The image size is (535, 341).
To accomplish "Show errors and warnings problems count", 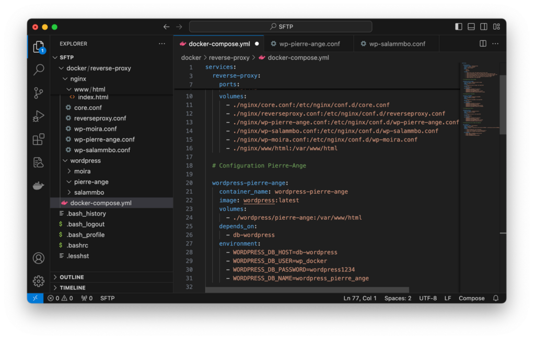I will tap(60, 298).
